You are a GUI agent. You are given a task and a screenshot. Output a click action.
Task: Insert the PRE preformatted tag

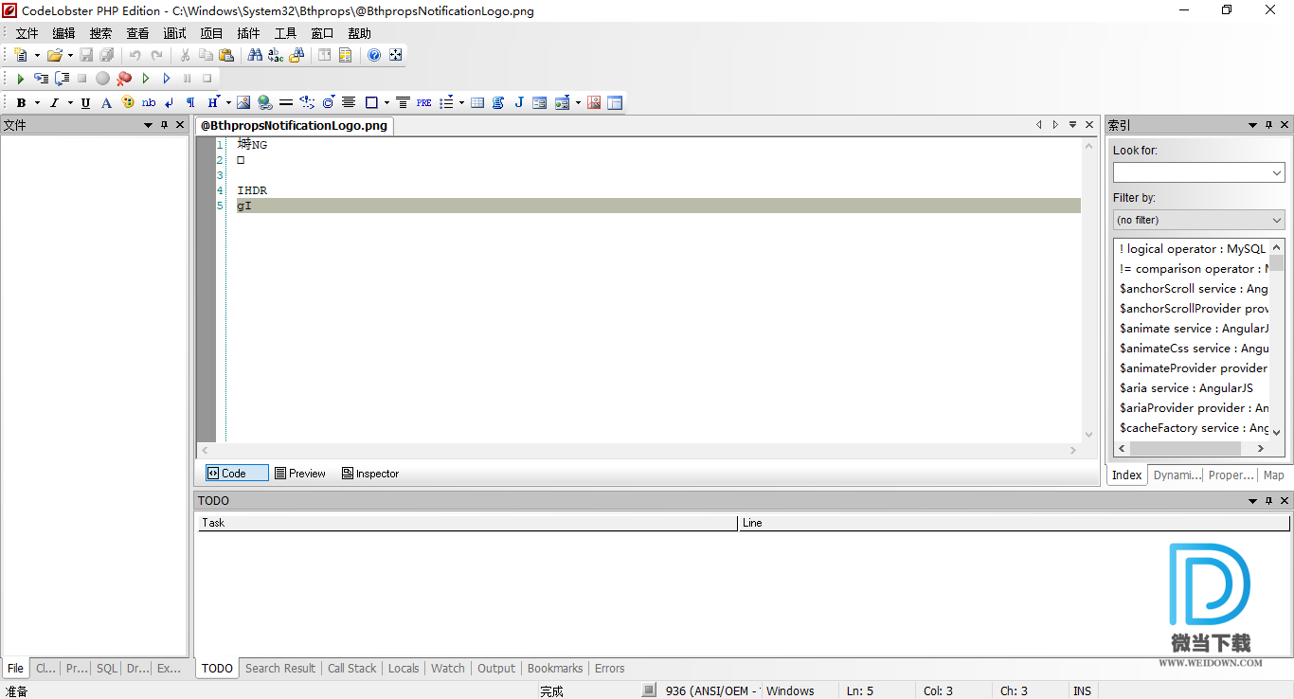pyautogui.click(x=423, y=102)
